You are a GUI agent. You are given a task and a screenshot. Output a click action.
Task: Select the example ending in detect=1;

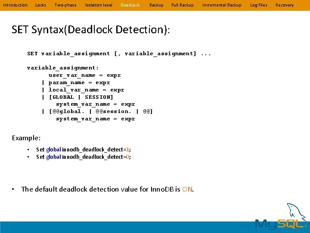pos(84,150)
